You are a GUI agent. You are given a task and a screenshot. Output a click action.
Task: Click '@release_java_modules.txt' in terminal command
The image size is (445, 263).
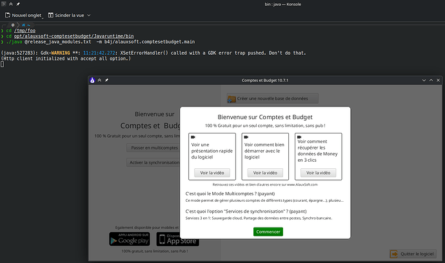[58, 42]
